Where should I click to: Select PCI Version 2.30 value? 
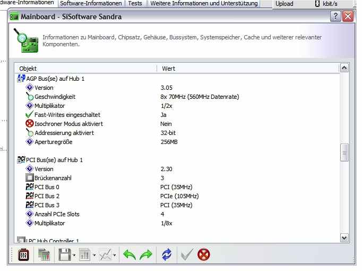167,169
